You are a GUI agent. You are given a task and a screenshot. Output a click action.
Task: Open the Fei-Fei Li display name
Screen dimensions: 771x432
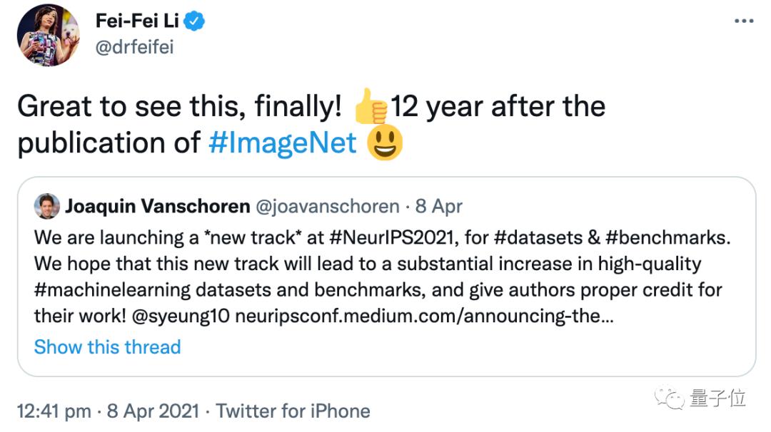pyautogui.click(x=137, y=21)
